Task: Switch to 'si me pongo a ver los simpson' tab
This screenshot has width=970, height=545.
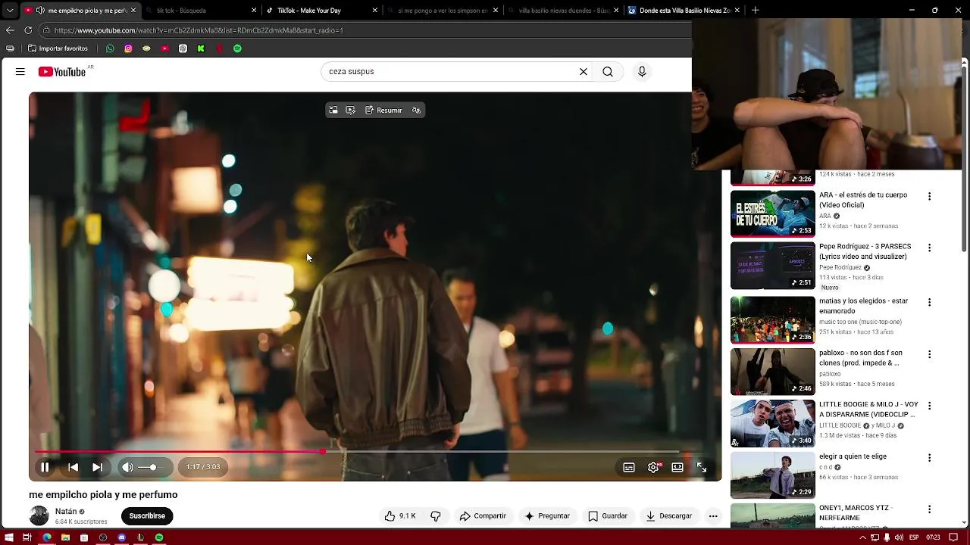Action: (443, 11)
